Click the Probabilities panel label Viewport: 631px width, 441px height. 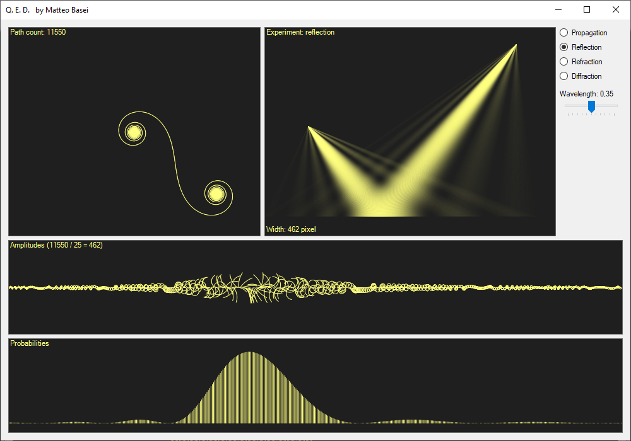[30, 343]
